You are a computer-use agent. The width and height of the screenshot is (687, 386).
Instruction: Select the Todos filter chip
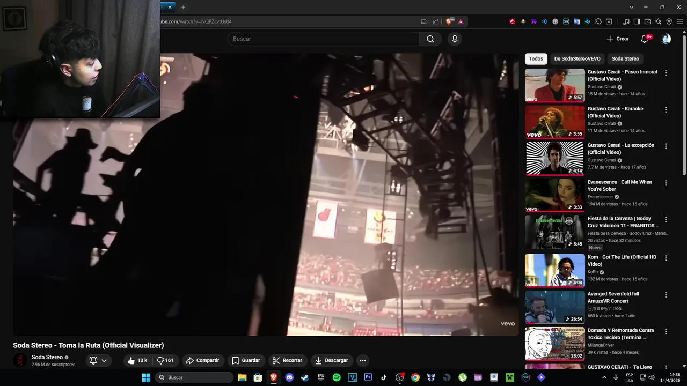tap(536, 58)
